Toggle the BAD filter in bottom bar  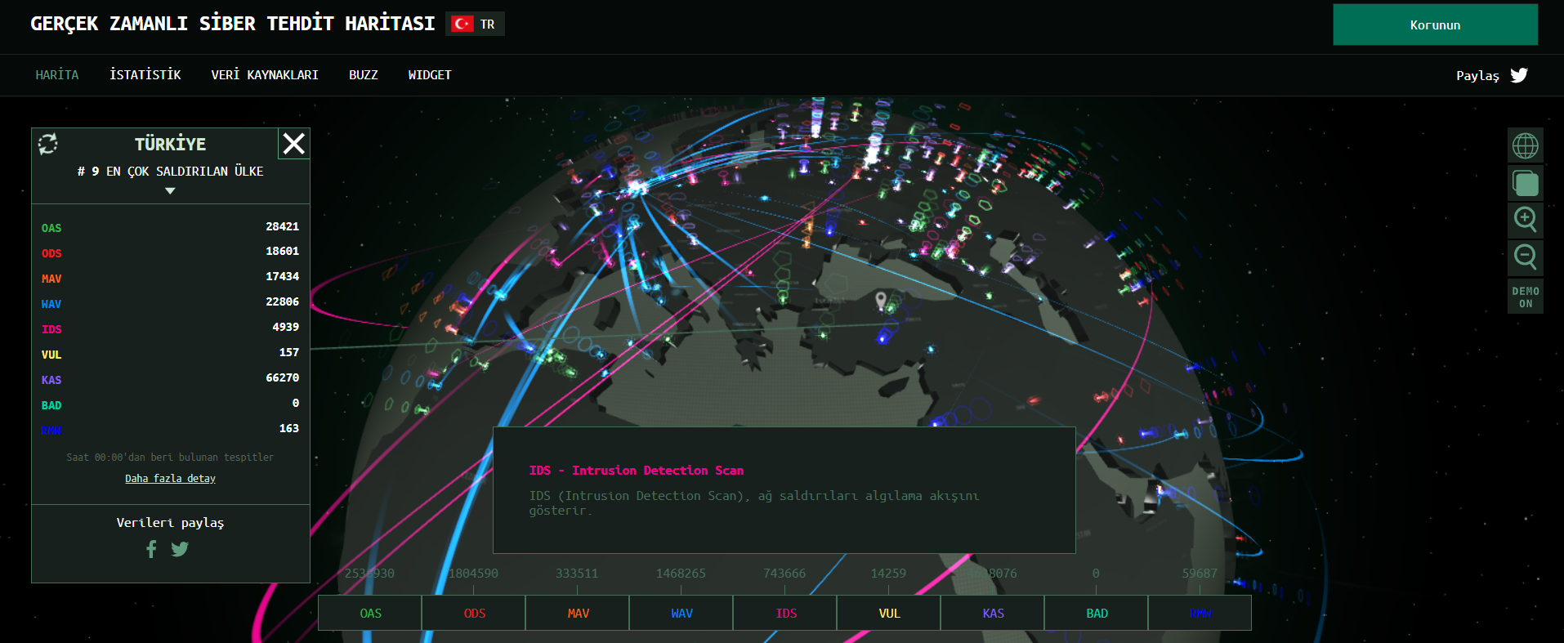pyautogui.click(x=1097, y=613)
